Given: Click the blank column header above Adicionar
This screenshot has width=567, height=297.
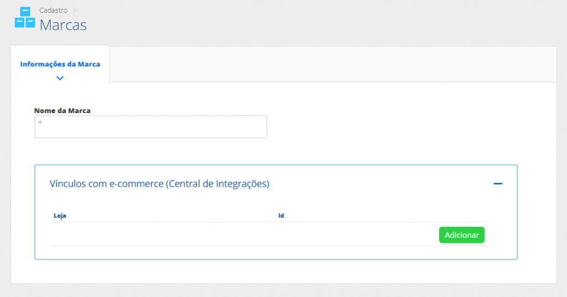Looking at the screenshot, I should click(x=451, y=215).
